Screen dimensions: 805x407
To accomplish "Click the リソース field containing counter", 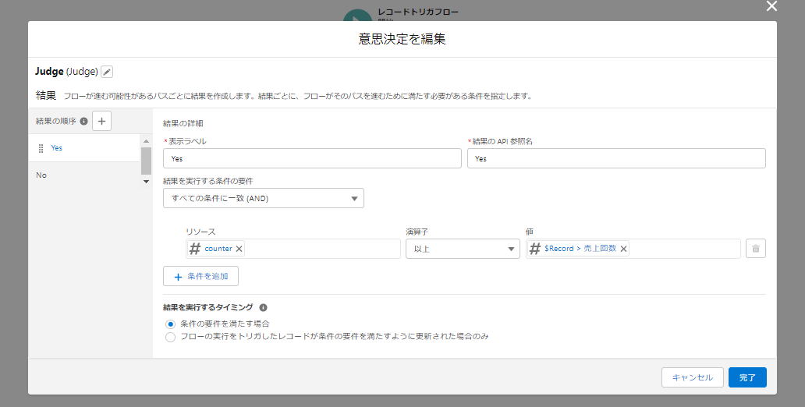I will (x=293, y=249).
